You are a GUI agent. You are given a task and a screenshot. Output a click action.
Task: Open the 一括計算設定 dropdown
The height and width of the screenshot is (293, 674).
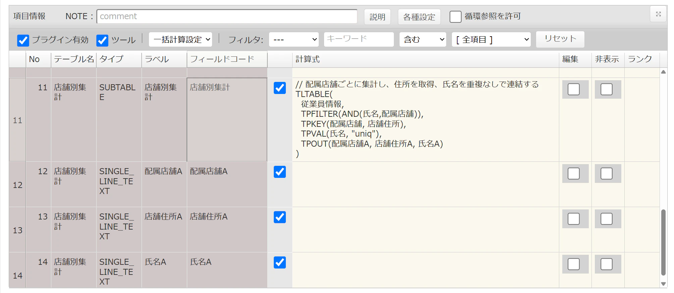tap(180, 40)
